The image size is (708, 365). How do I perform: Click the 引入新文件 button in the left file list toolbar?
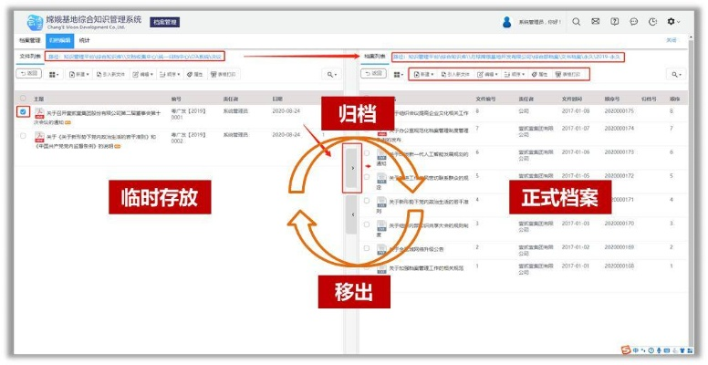(110, 75)
